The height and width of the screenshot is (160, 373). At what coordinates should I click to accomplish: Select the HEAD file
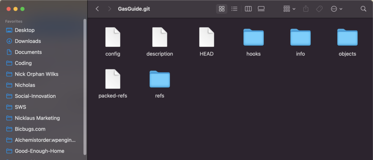(x=207, y=37)
